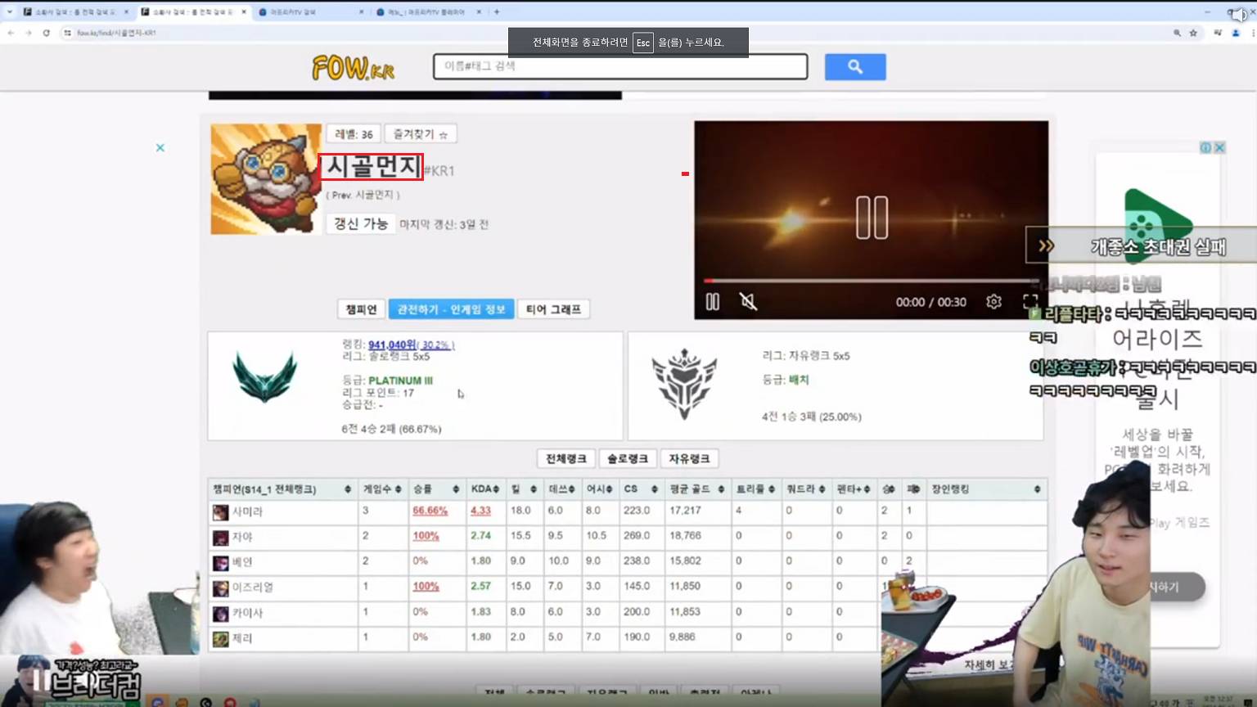Click browser back arrow
Image resolution: width=1257 pixels, height=707 pixels.
coord(11,33)
